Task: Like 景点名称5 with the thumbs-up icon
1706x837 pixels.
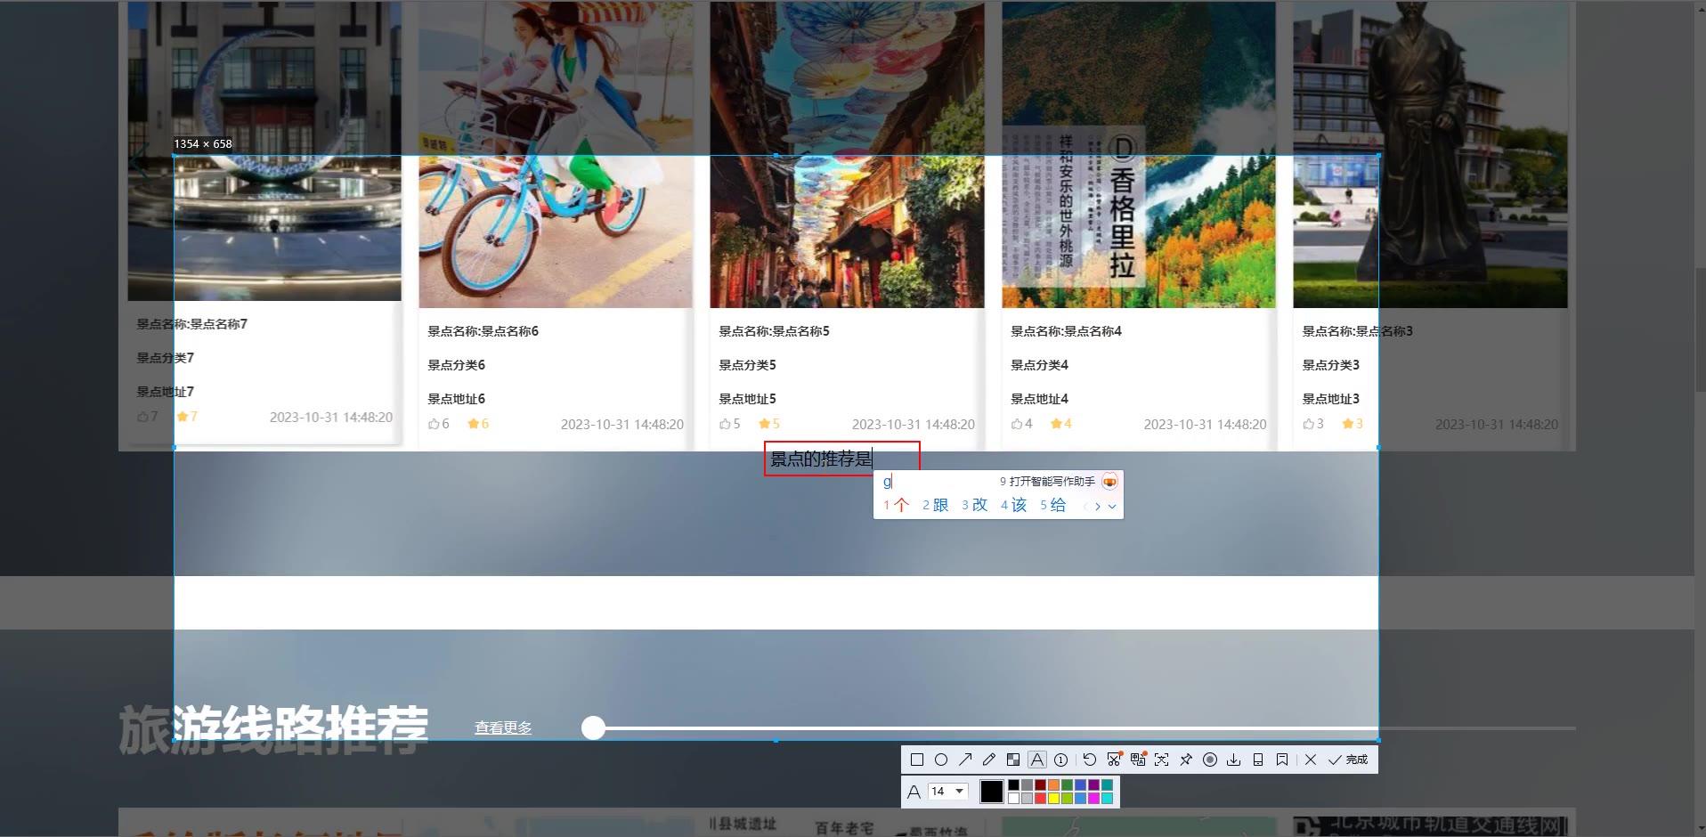Action: click(x=725, y=424)
